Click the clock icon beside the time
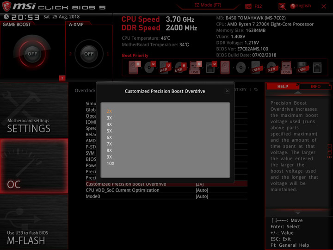333x250 pixels. (x=6, y=17)
